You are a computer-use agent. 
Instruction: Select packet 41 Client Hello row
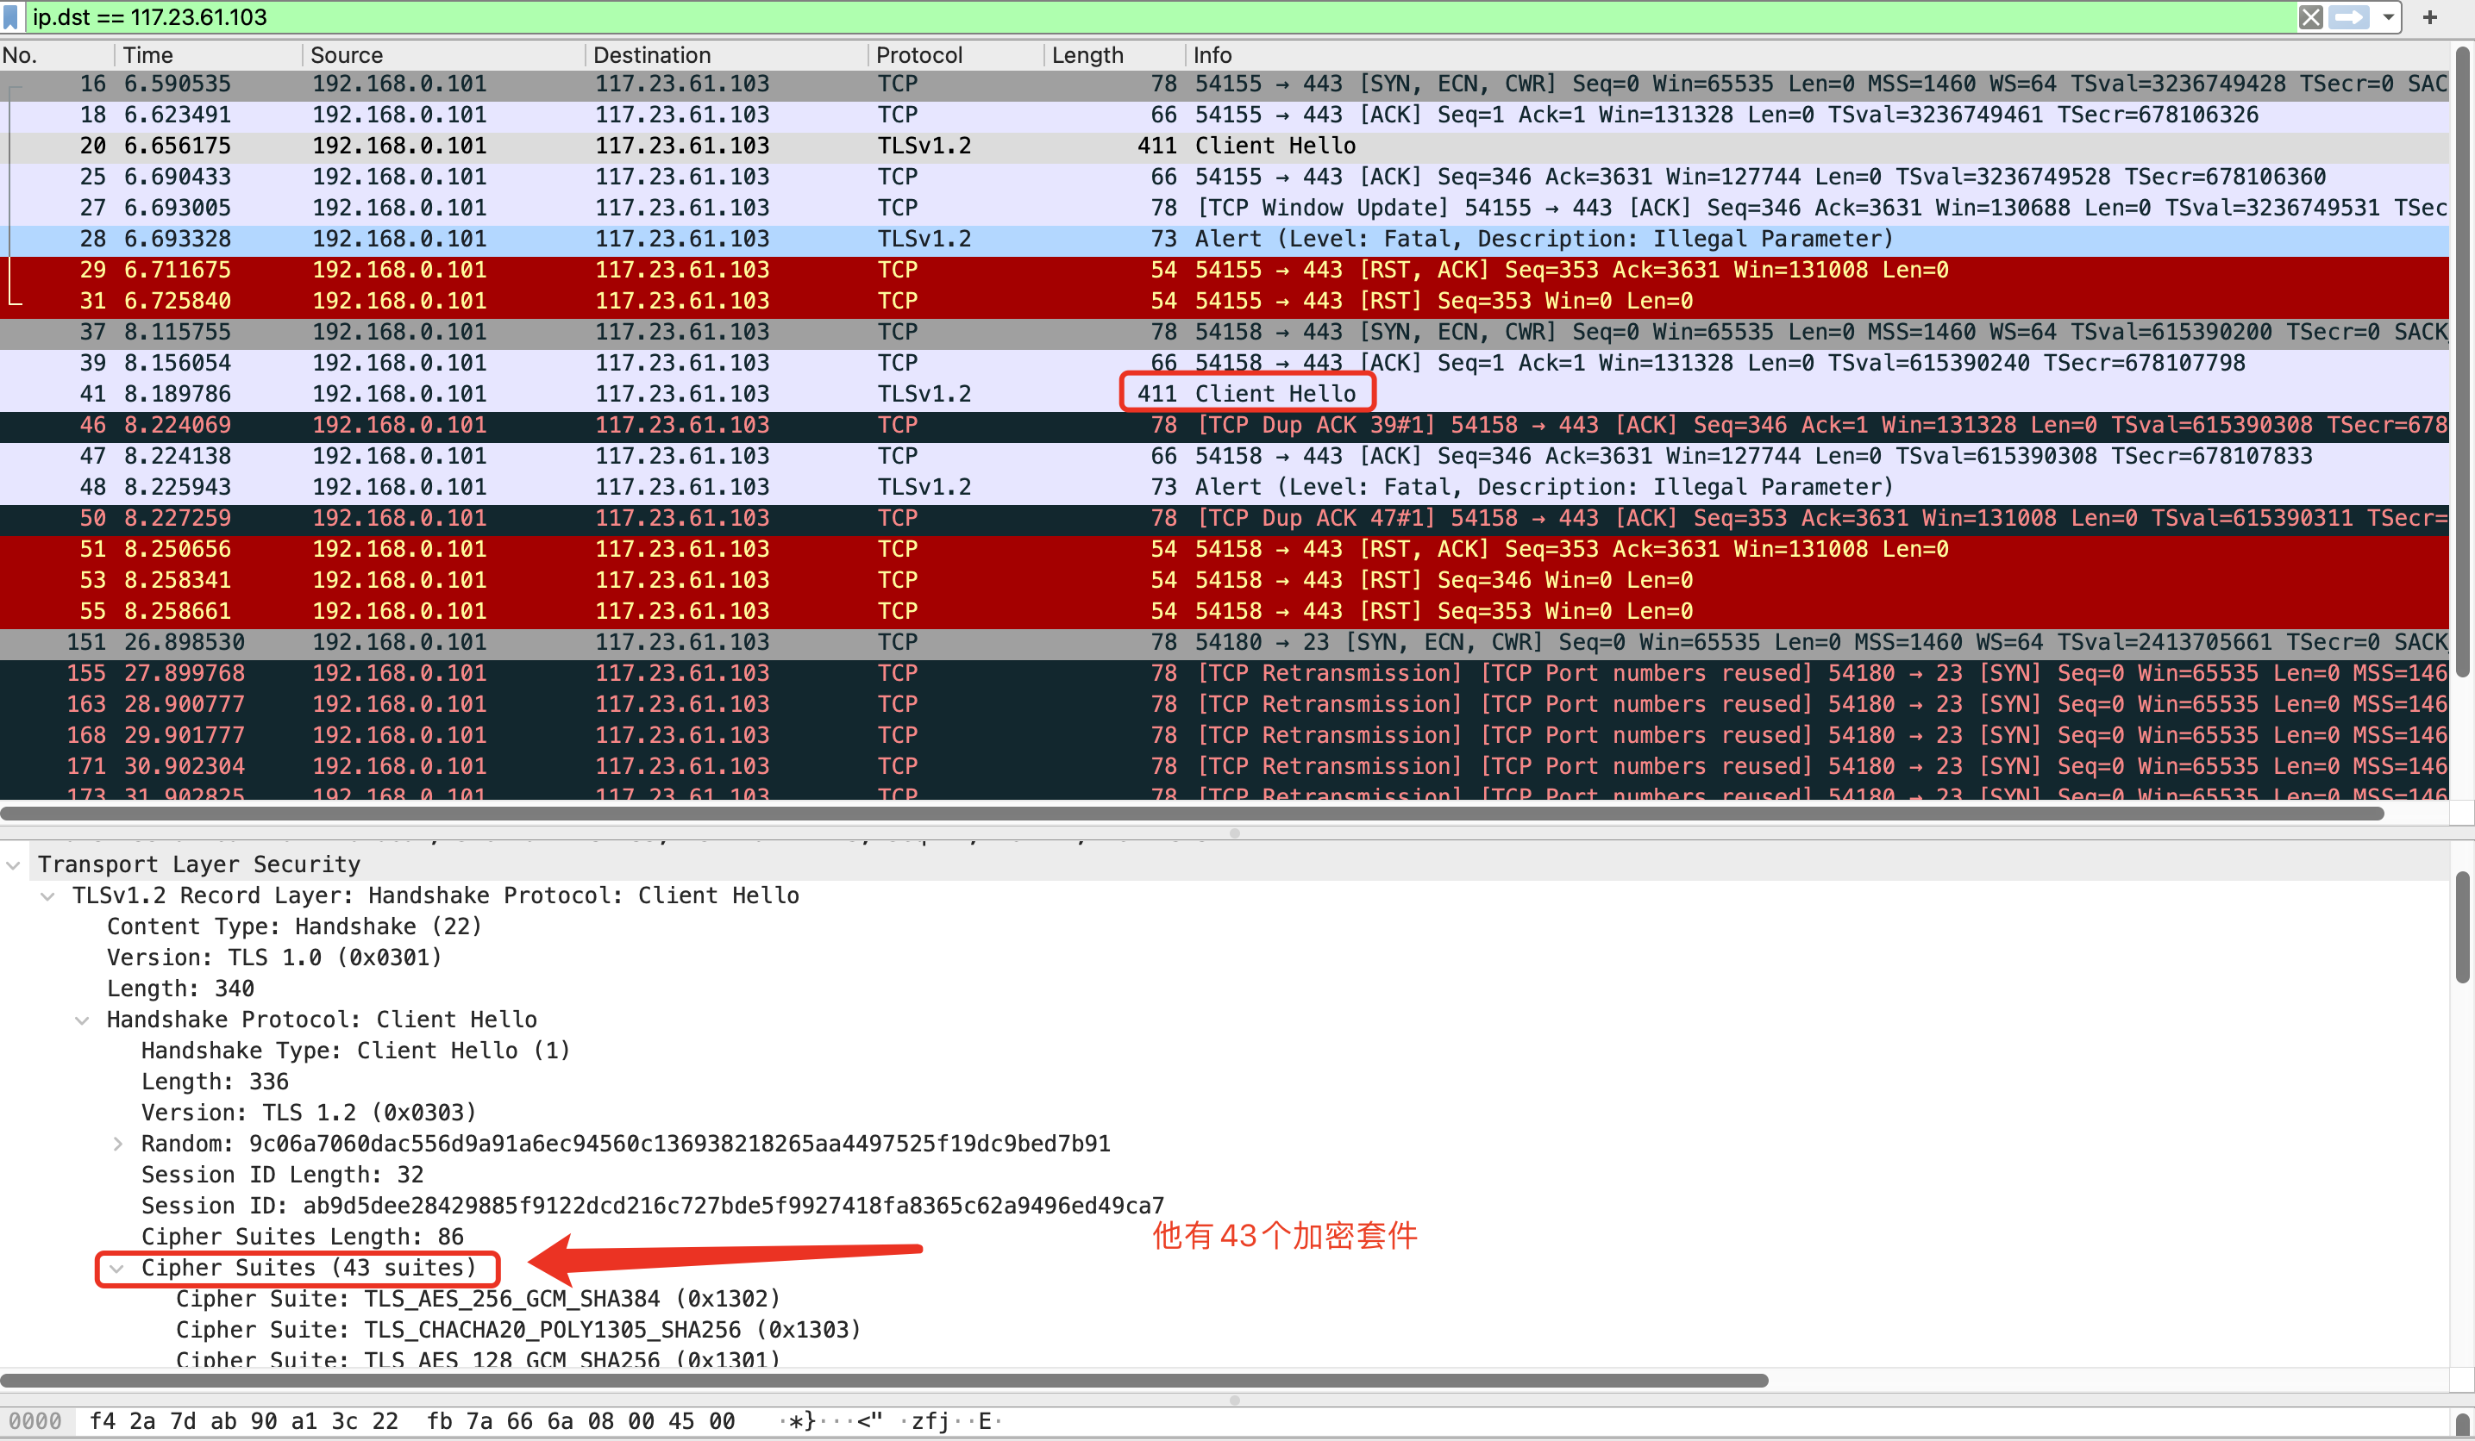(x=687, y=394)
